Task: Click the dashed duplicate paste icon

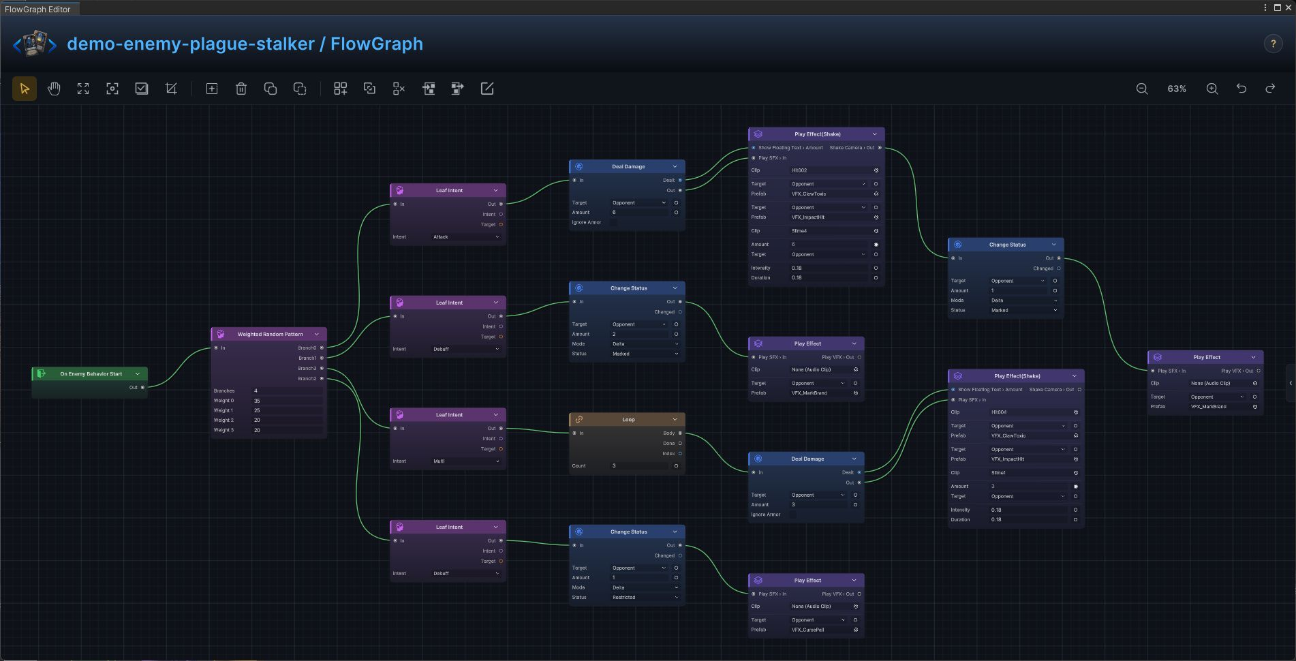Action: coord(300,89)
